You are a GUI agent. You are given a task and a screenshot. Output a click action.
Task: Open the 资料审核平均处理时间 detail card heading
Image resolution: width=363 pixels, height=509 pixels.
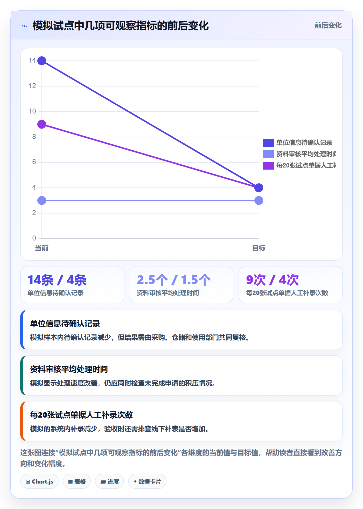69,369
